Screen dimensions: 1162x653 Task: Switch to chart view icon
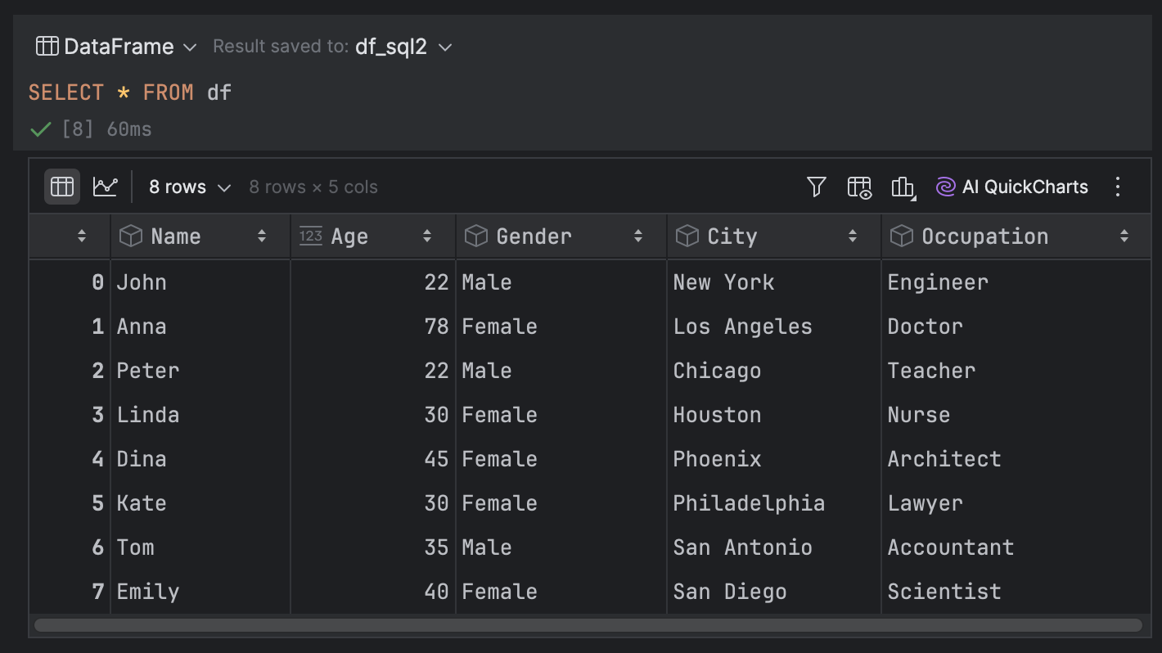[105, 187]
